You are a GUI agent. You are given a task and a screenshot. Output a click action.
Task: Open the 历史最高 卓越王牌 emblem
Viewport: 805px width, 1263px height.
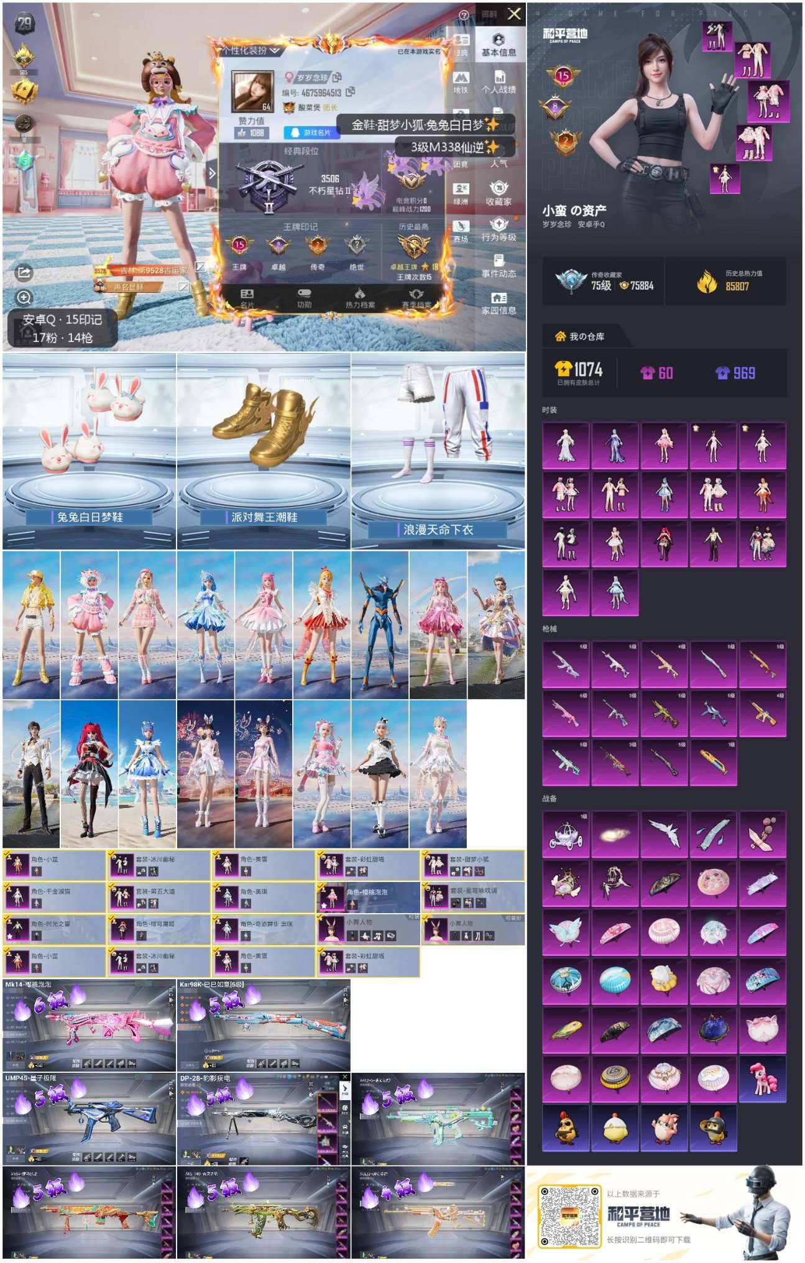point(414,247)
